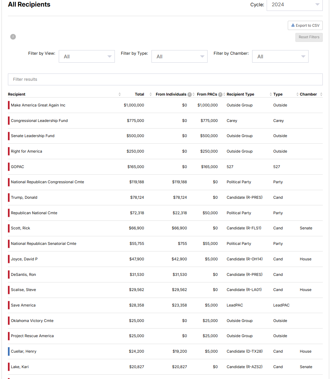
Task: Click the Recipient column header
Action: 17,94
